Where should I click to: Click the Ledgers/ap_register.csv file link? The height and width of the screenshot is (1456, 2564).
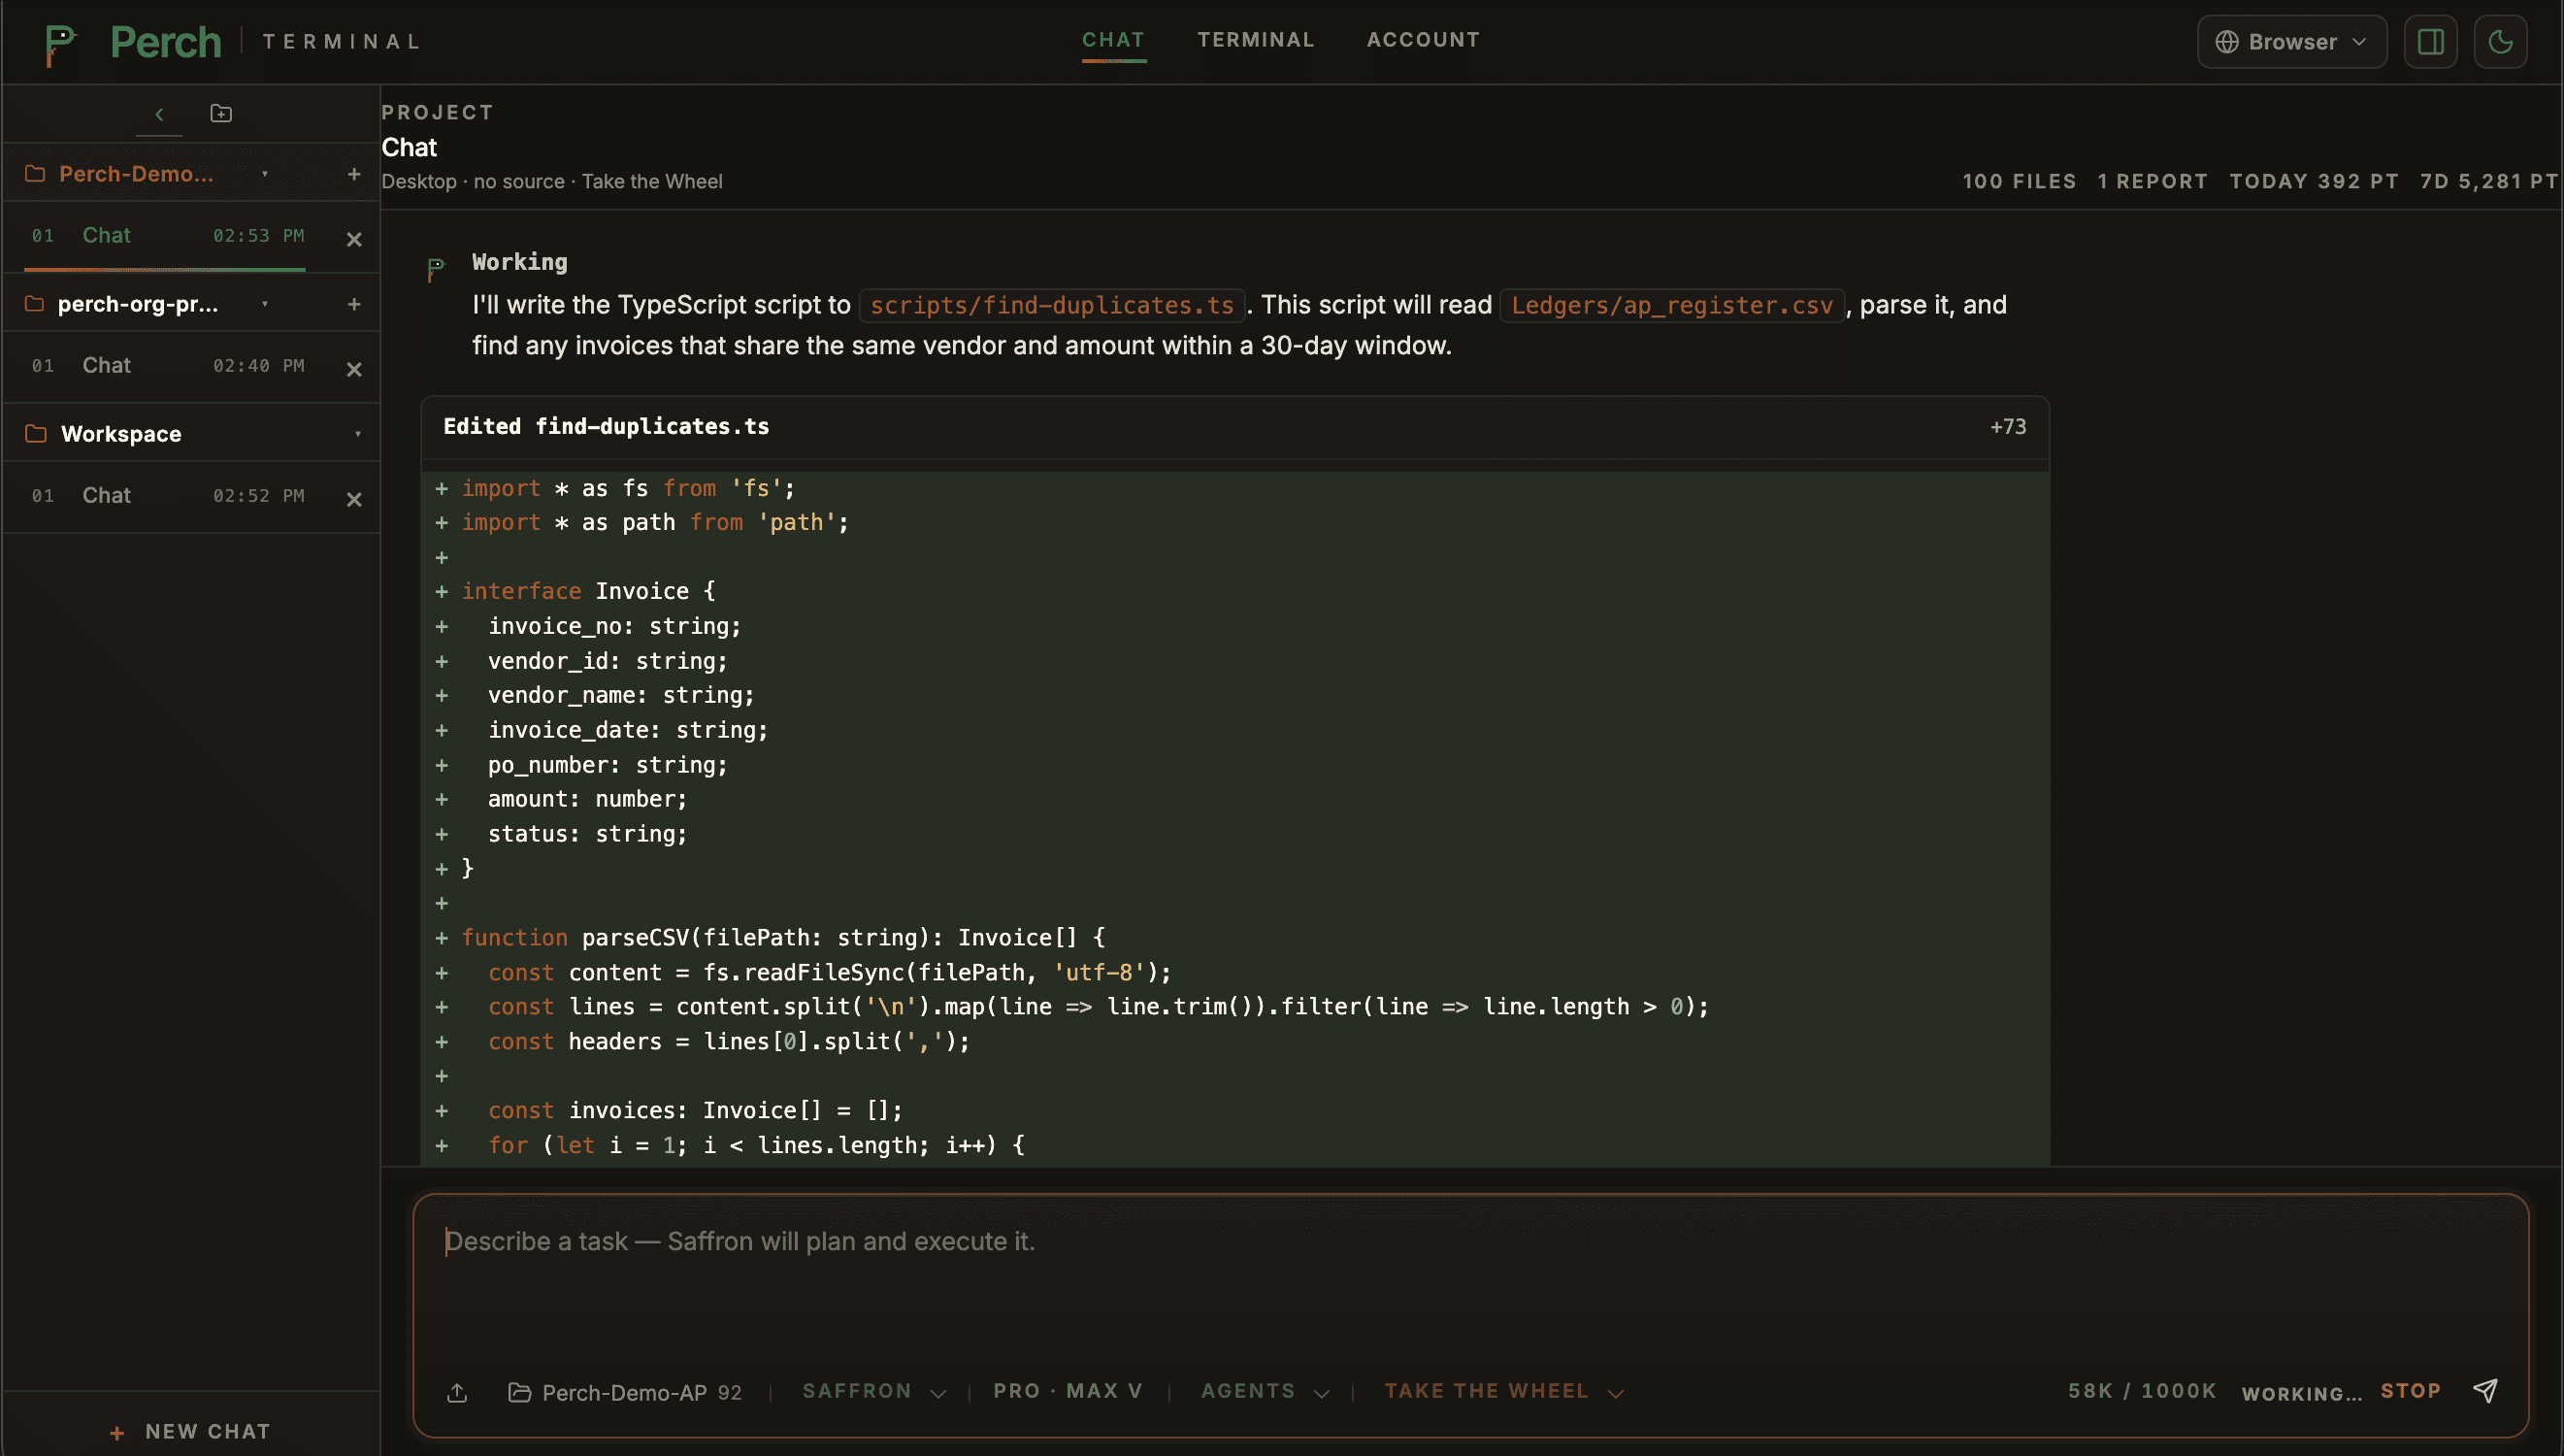pos(1671,305)
